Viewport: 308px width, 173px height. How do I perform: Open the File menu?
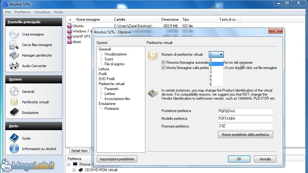click(8, 12)
